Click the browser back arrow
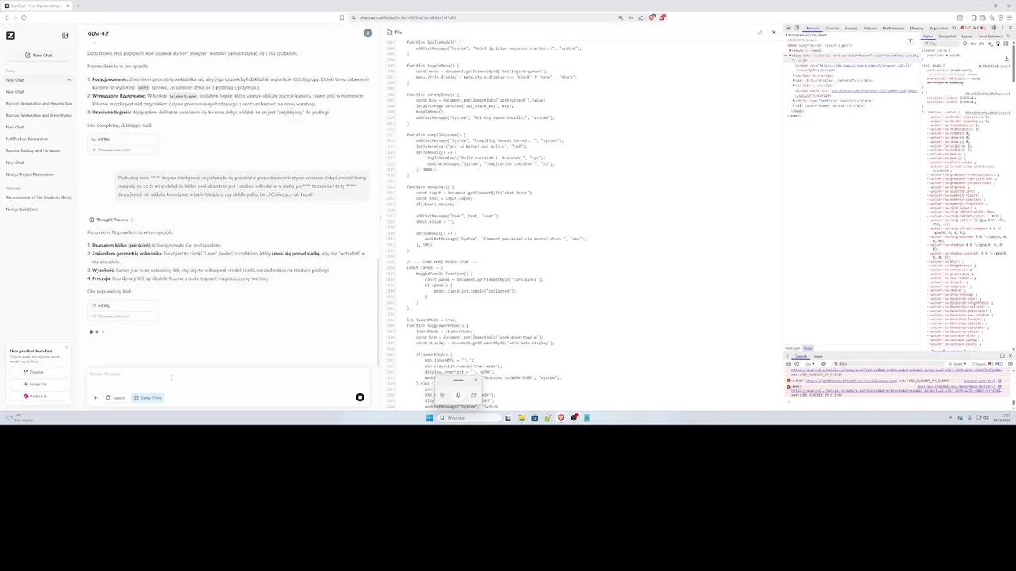The width and height of the screenshot is (1016, 571). click(x=6, y=17)
